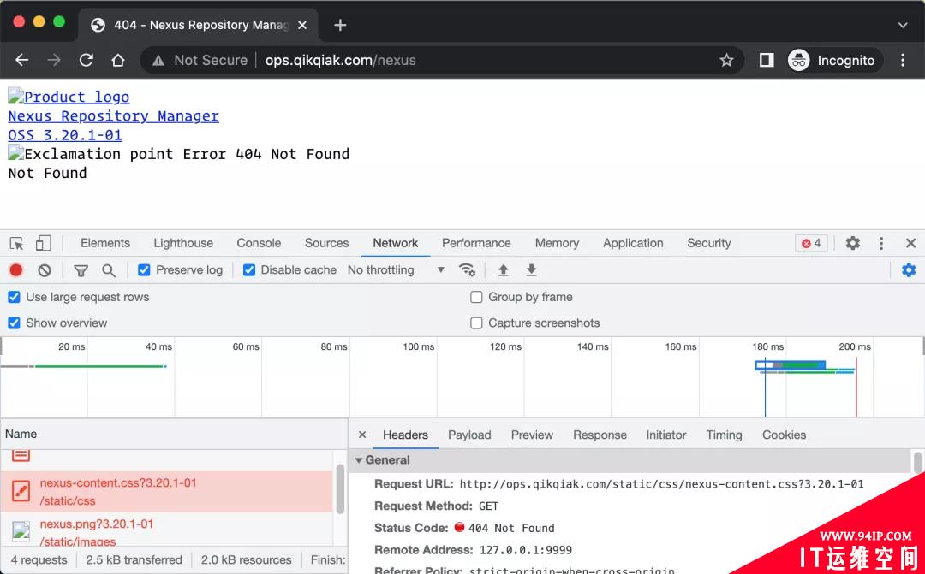925x574 pixels.
Task: Close the DevTools panel
Action: pyautogui.click(x=910, y=243)
